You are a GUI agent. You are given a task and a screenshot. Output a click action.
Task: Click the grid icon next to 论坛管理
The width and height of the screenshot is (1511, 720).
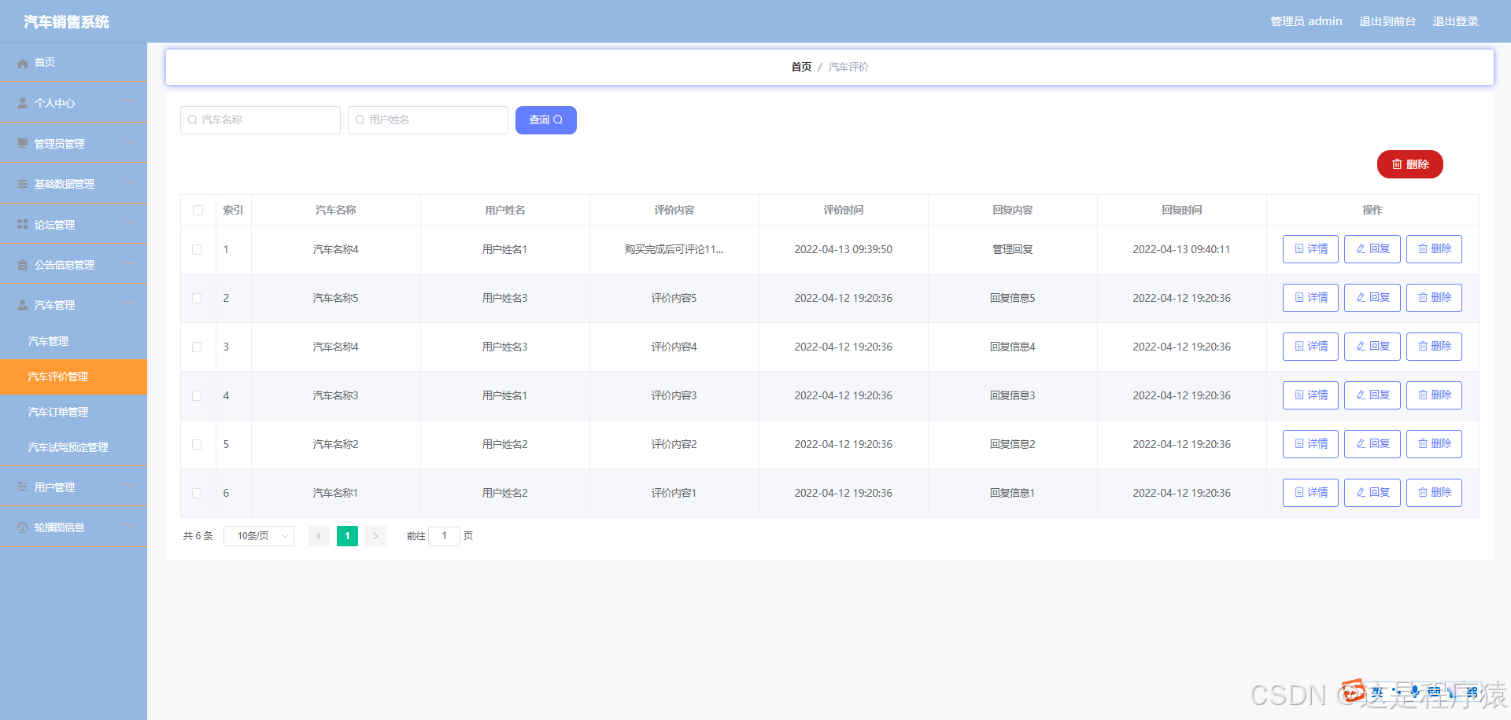coord(23,225)
